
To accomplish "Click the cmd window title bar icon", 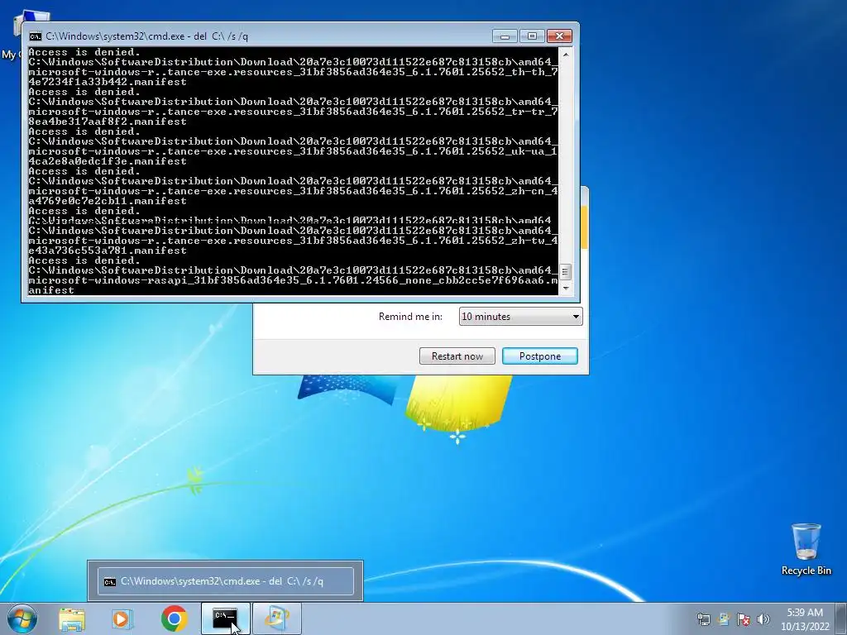I will 35,36.
